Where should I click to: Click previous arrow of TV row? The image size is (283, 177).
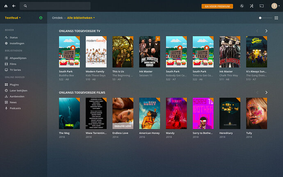pos(258,31)
